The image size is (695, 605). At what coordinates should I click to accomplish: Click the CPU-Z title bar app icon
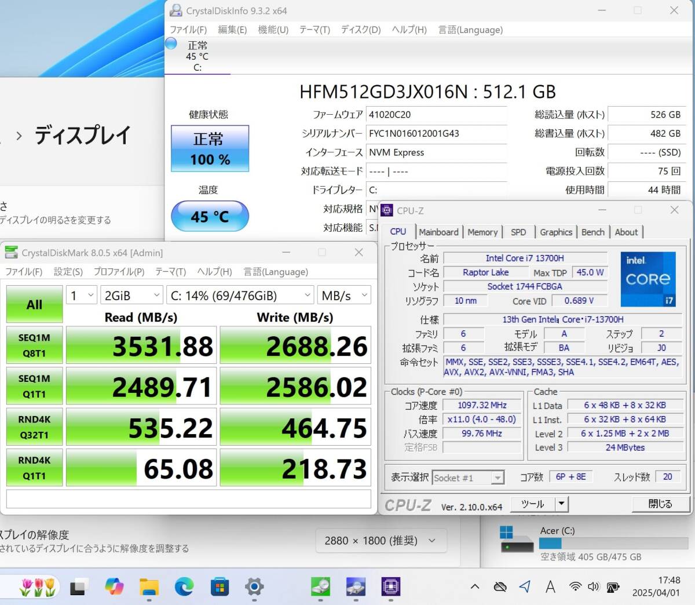tap(387, 210)
